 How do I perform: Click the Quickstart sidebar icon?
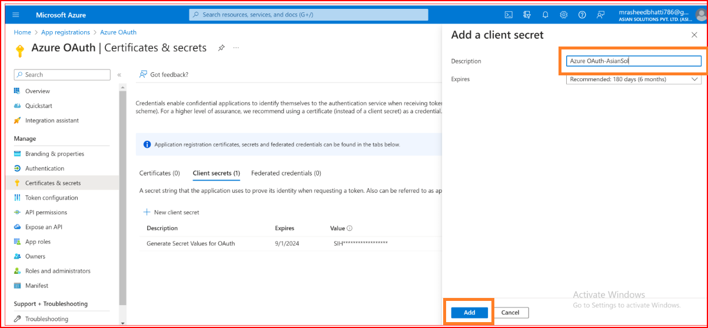tap(18, 106)
